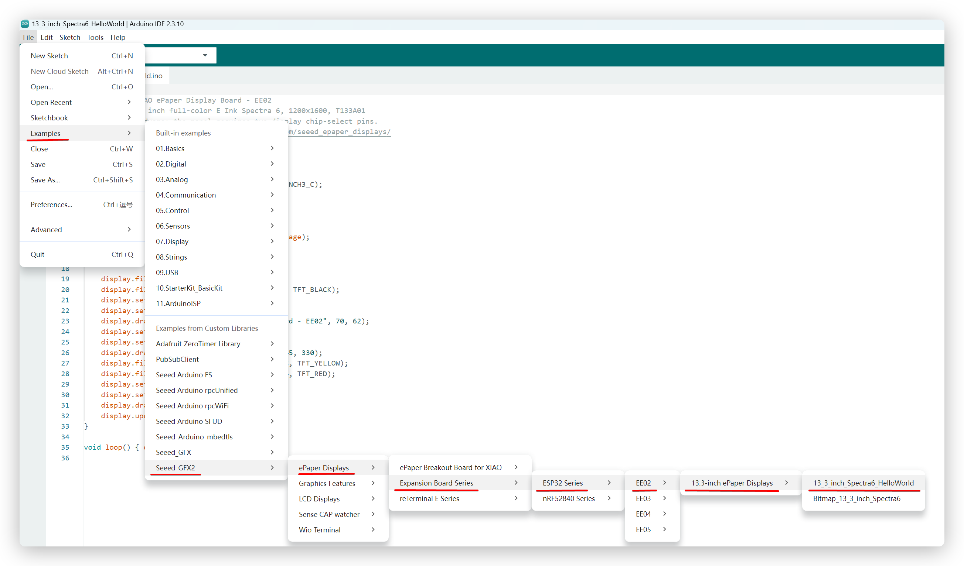This screenshot has width=964, height=566.
Task: Expand Seeed_GFX2 examples
Action: pos(216,468)
